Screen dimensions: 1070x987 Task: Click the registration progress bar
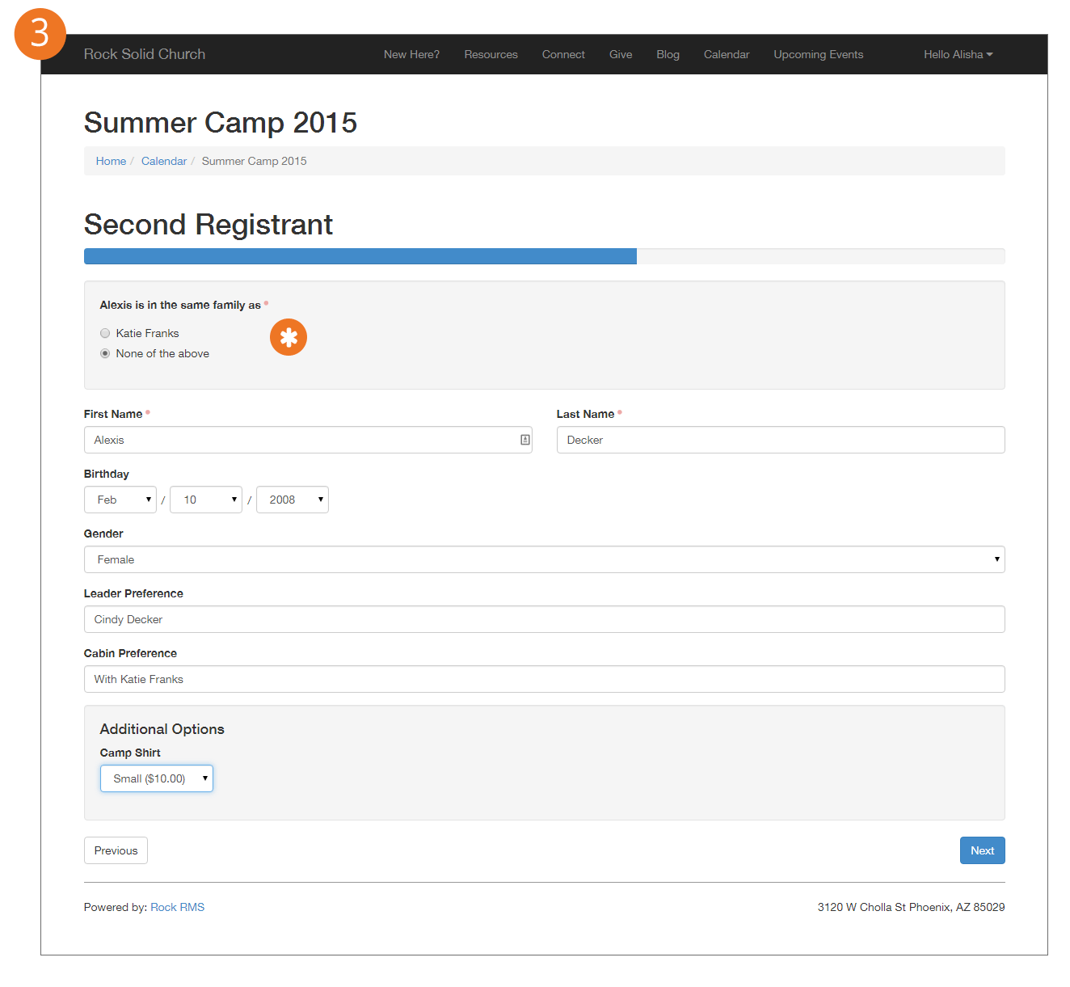click(544, 256)
